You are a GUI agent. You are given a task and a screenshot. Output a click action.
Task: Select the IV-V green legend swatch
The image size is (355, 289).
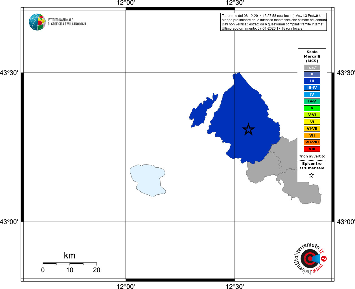pos(312,101)
